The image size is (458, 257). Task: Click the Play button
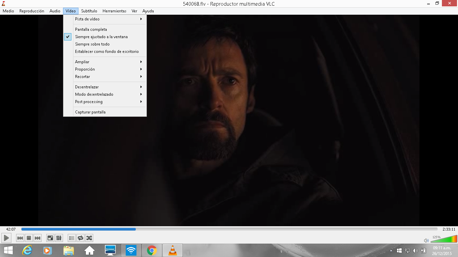coord(6,238)
